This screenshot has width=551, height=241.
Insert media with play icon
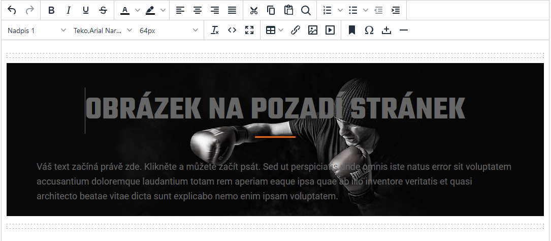point(330,31)
